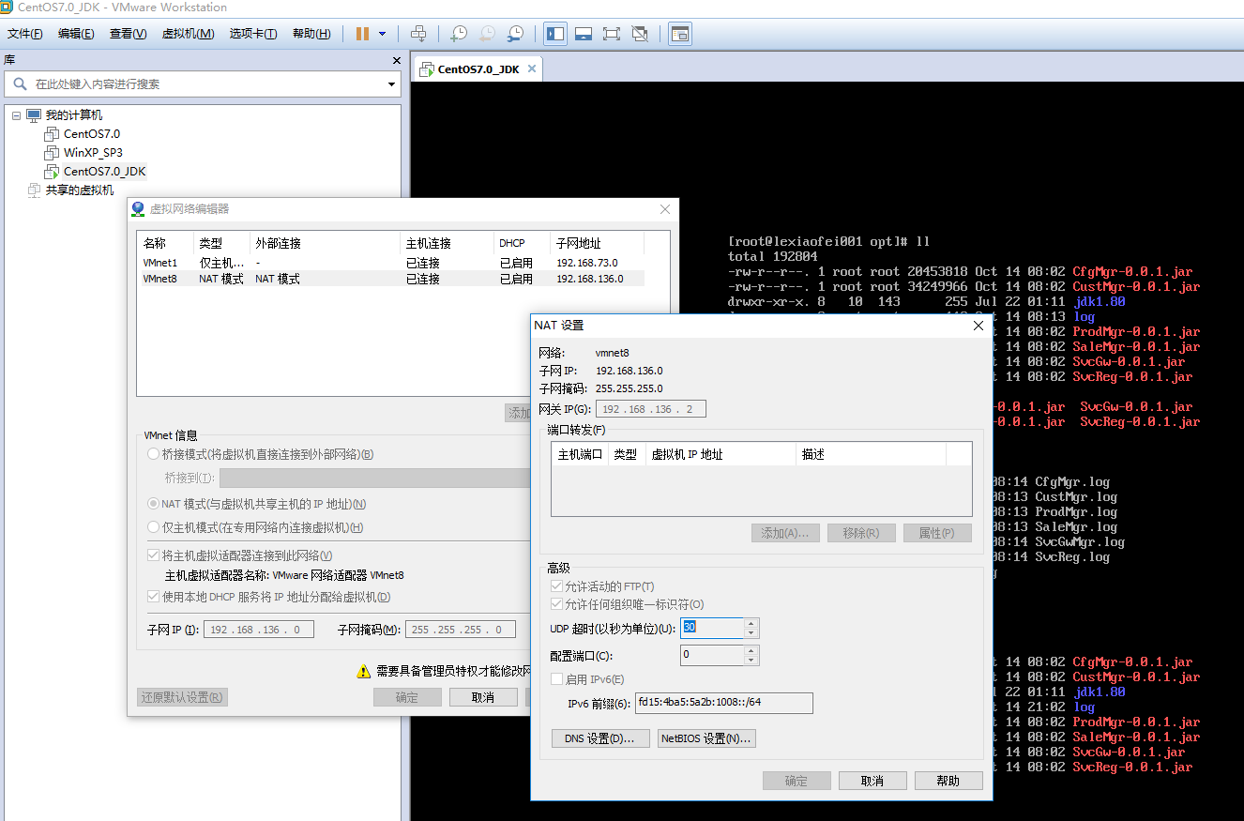This screenshot has width=1244, height=821.
Task: Open the power options dropdown arrow beside Pause
Action: pos(382,34)
